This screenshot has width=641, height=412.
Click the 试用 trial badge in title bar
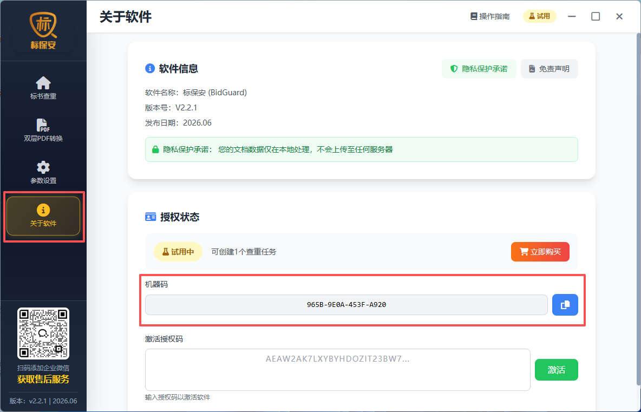click(x=540, y=16)
